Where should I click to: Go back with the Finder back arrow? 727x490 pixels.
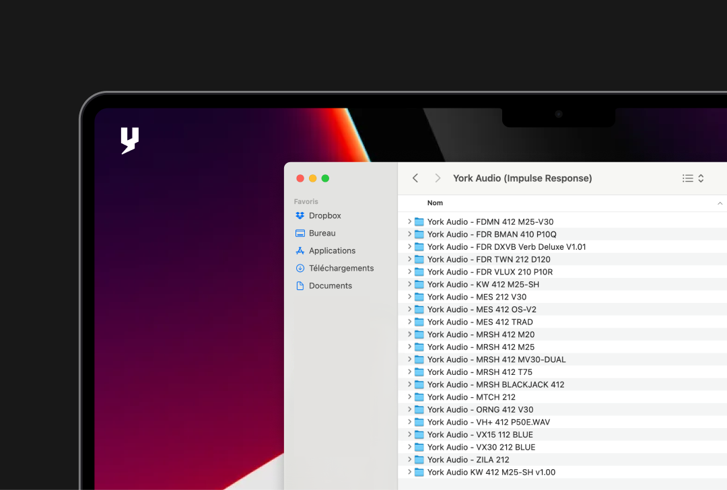[x=415, y=178]
